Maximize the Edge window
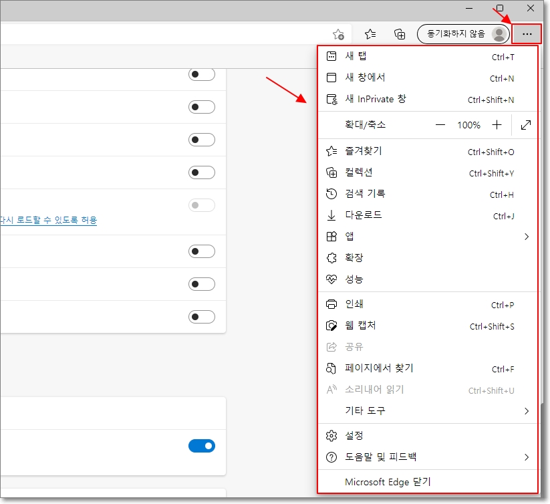Viewport: 550px width, 504px height. click(x=500, y=8)
